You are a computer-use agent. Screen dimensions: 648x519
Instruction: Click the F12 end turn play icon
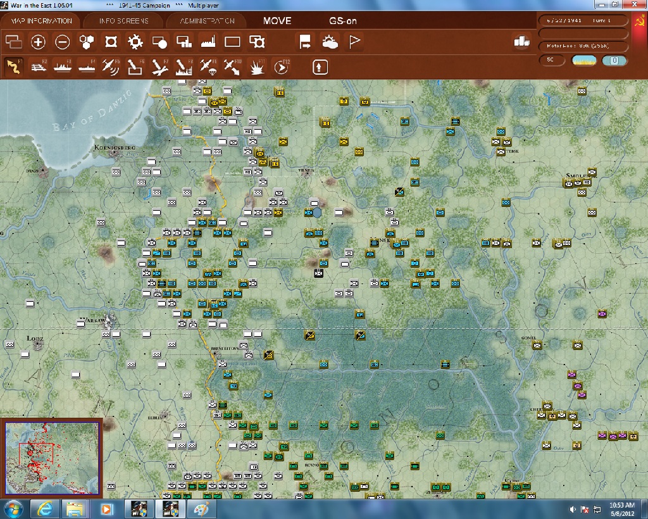click(282, 67)
